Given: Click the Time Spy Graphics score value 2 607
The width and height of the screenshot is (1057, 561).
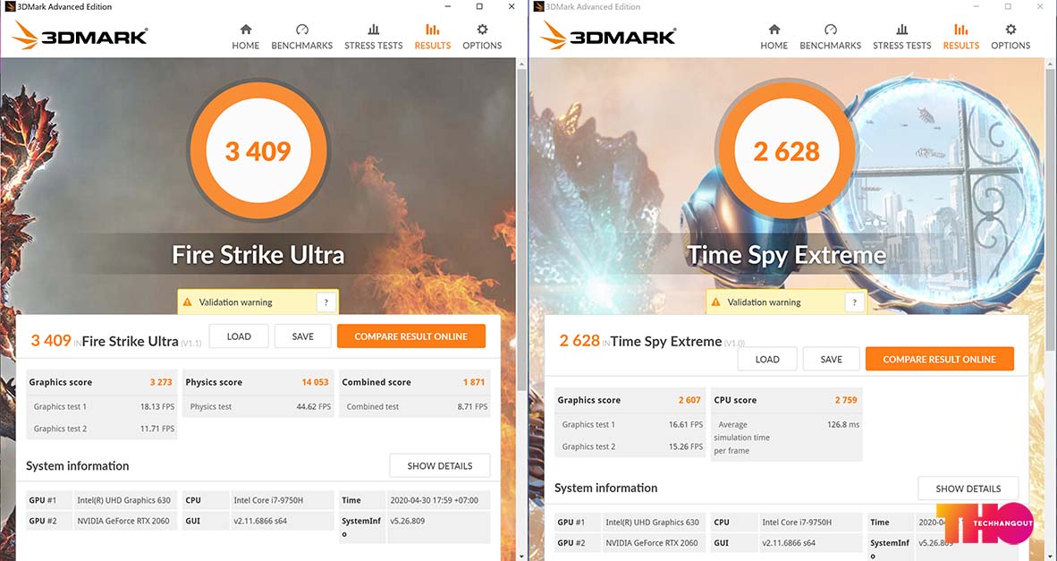Looking at the screenshot, I should tap(689, 400).
